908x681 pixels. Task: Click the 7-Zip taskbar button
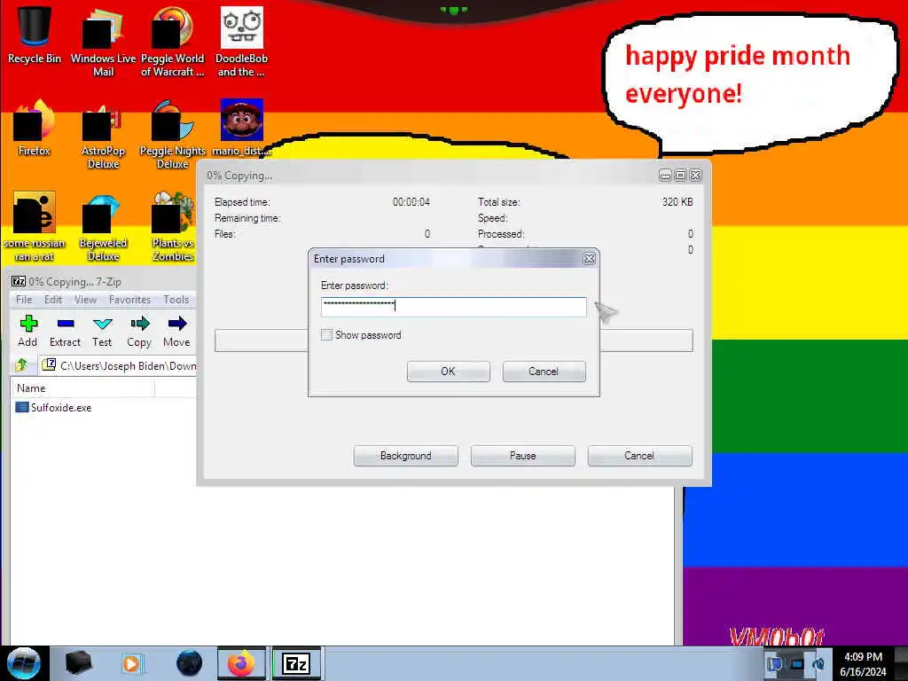(296, 663)
